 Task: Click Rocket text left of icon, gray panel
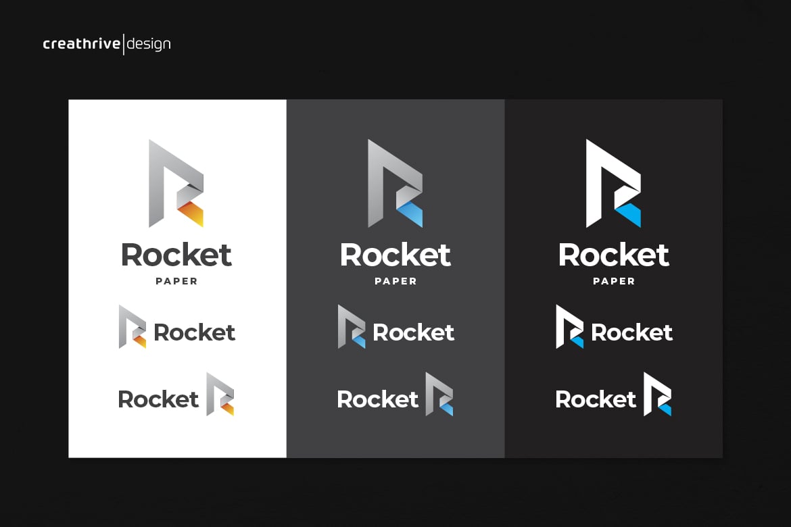(x=377, y=399)
